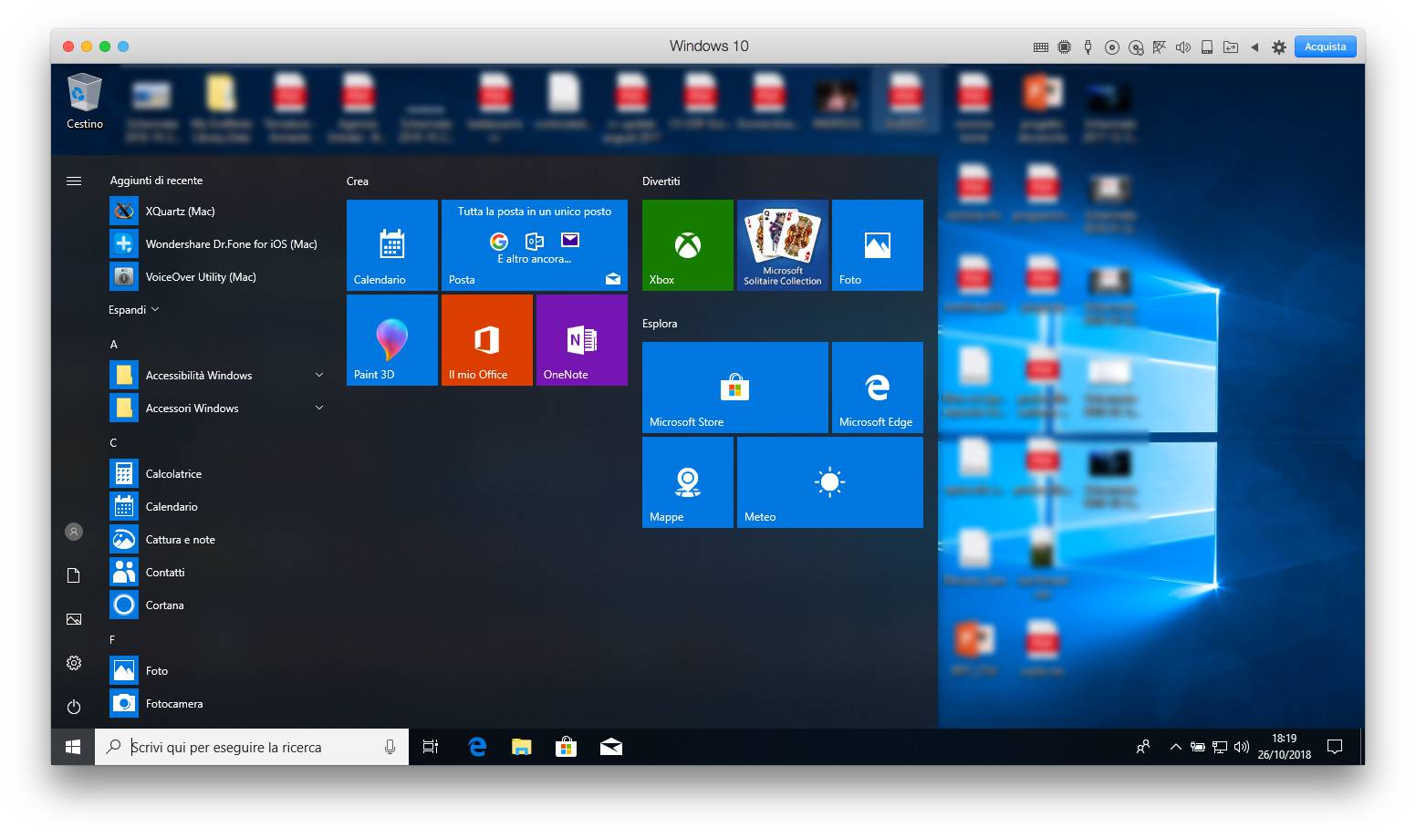Open Contatti app
The height and width of the screenshot is (838, 1416).
217,573
